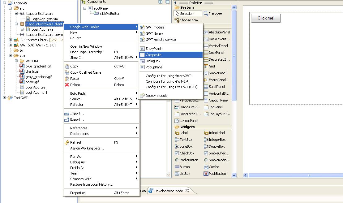Image resolution: width=343 pixels, height=203 pixels.
Task: Pick the Marquee tool in palette
Action: [x=213, y=13]
